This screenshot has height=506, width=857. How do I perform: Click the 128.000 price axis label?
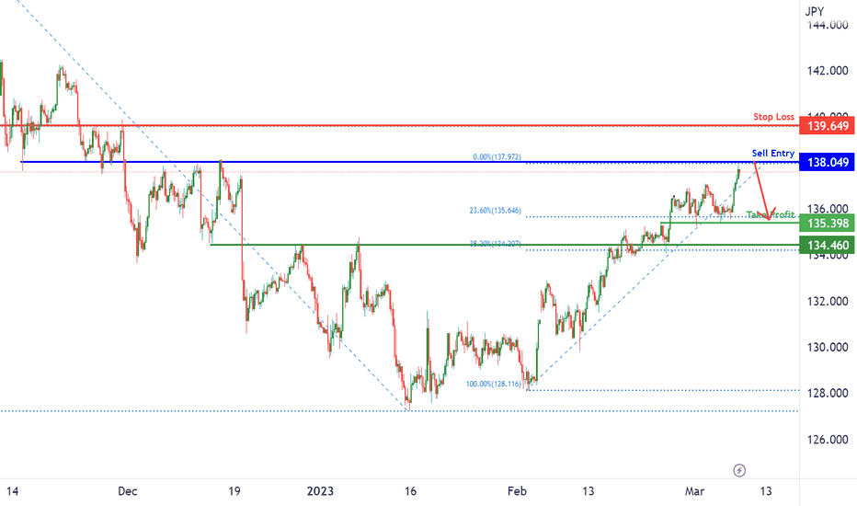coord(828,394)
